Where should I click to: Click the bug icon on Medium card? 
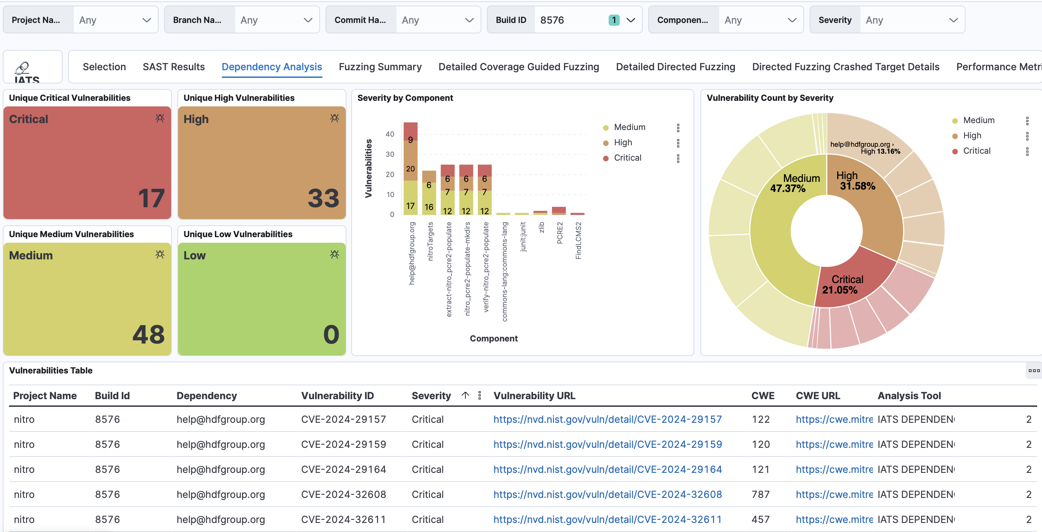coord(160,254)
